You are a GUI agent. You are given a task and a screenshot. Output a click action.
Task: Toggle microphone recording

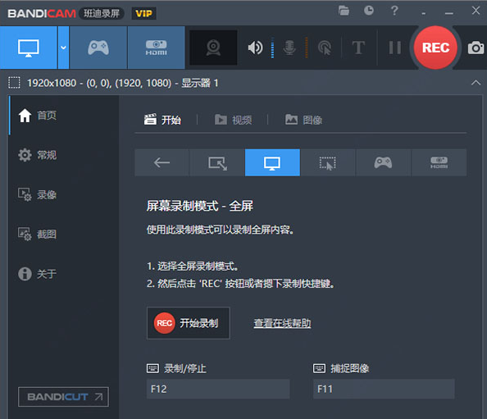click(289, 48)
